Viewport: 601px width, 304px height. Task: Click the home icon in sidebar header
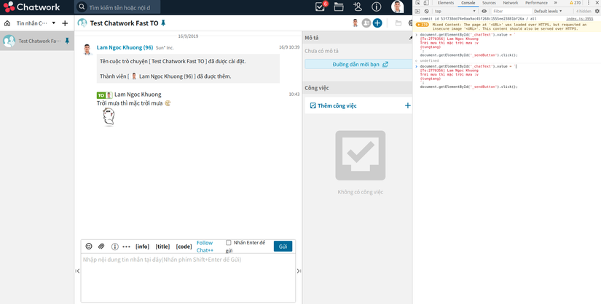[x=7, y=23]
